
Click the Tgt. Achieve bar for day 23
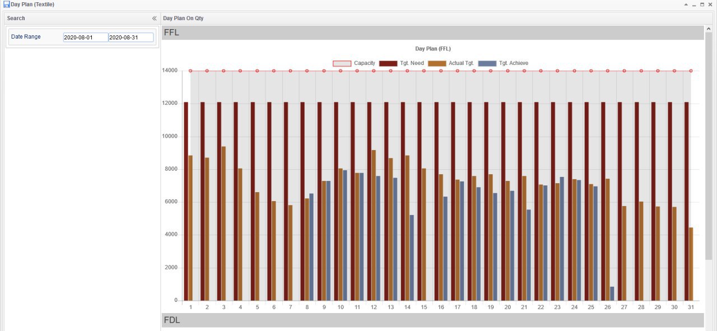click(562, 239)
